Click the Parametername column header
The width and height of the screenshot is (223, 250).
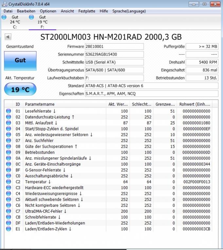(x=65, y=104)
